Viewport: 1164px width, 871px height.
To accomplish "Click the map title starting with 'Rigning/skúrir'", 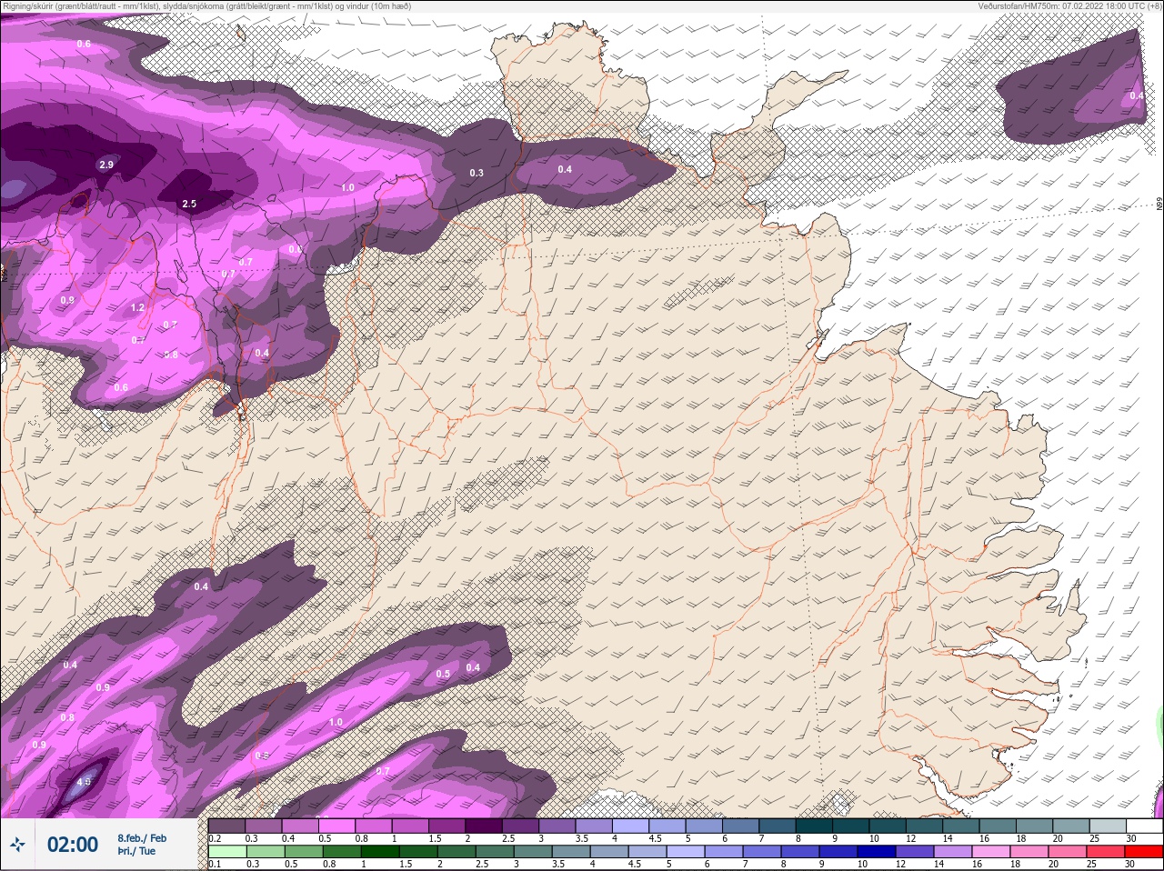I will coord(206,6).
